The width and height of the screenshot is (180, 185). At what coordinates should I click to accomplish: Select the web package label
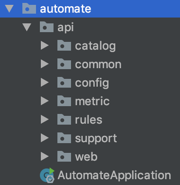tap(86, 157)
